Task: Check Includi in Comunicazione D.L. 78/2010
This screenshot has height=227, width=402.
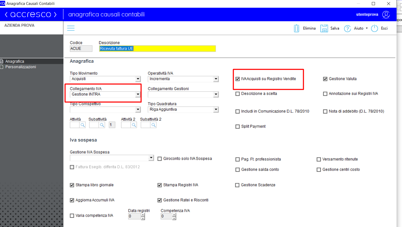Action: (238, 111)
